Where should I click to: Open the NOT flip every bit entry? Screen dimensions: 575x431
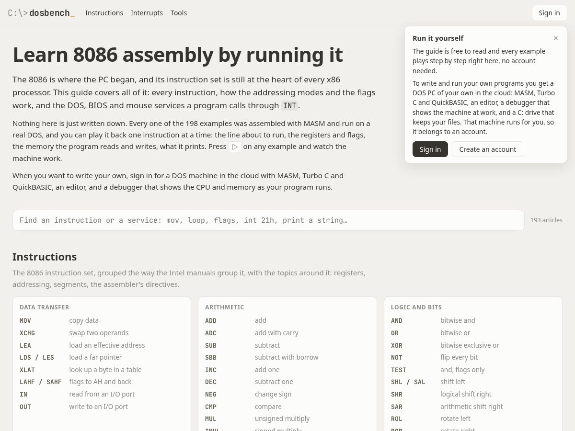[x=473, y=357]
